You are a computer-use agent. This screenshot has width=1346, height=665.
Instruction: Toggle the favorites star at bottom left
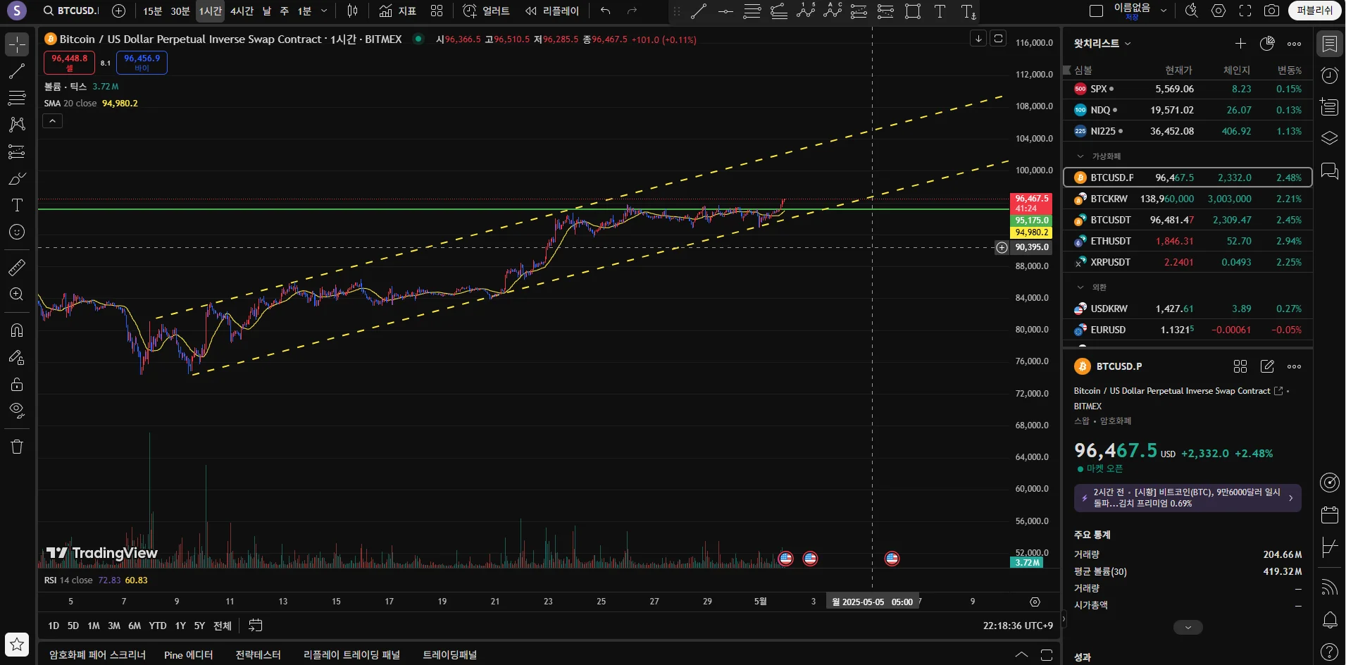click(x=17, y=644)
